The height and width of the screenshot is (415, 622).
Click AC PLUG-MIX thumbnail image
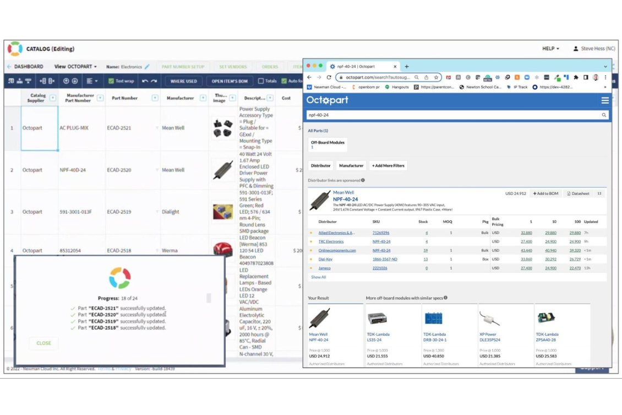222,128
